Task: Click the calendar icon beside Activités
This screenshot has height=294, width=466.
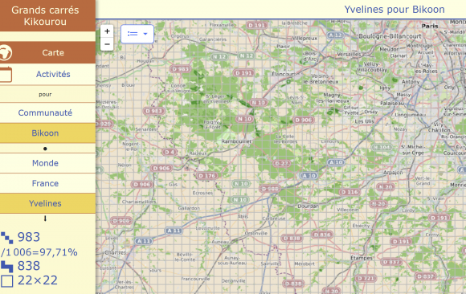Action: pyautogui.click(x=6, y=75)
